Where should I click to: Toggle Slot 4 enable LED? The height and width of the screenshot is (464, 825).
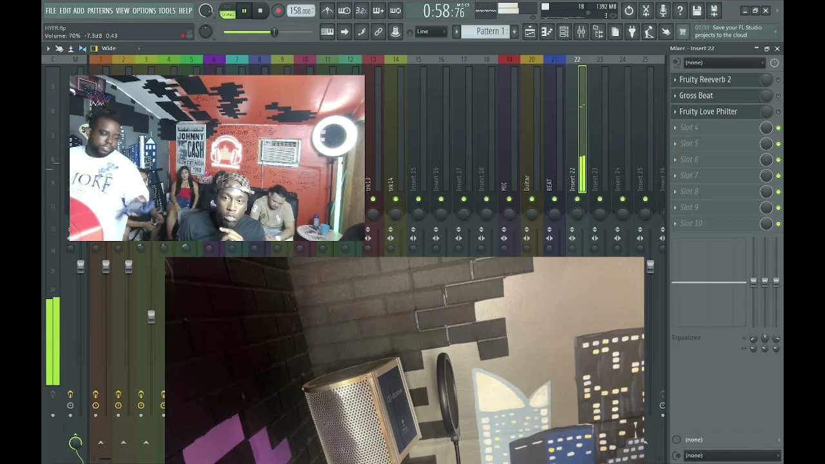point(778,128)
